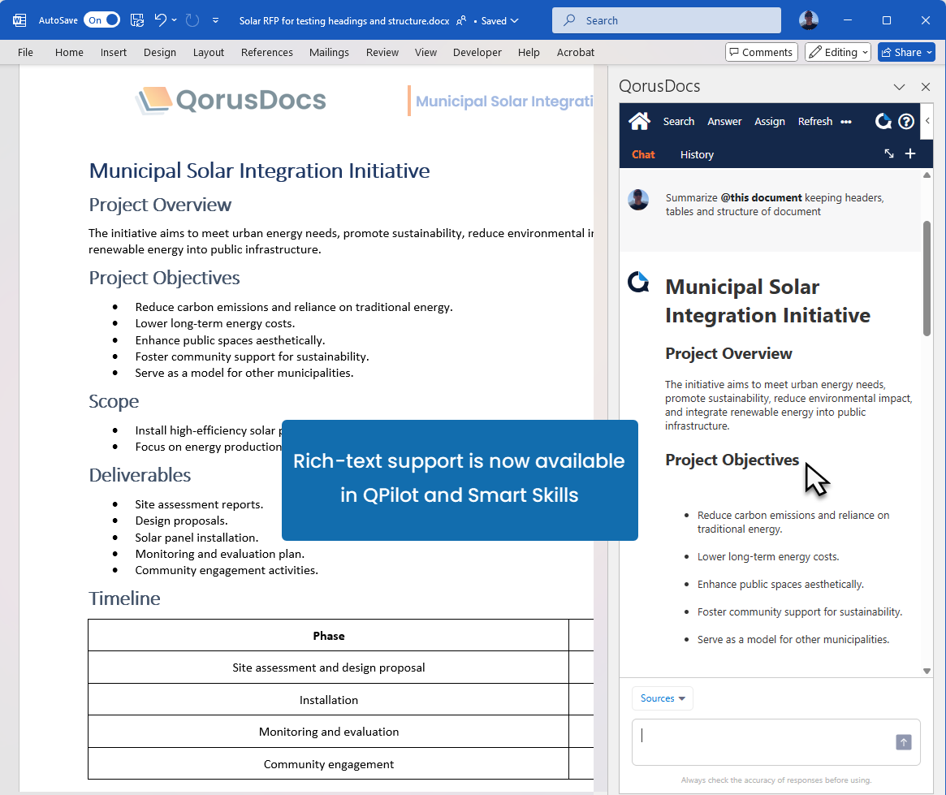Open Customize Quick Access Toolbar dropdown

pos(215,20)
